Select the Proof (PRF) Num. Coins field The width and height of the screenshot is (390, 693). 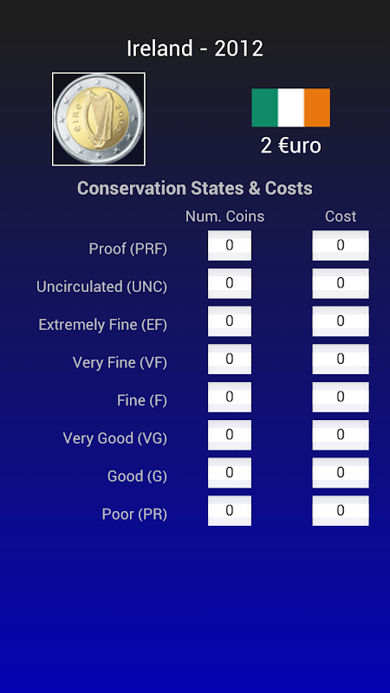click(x=230, y=245)
